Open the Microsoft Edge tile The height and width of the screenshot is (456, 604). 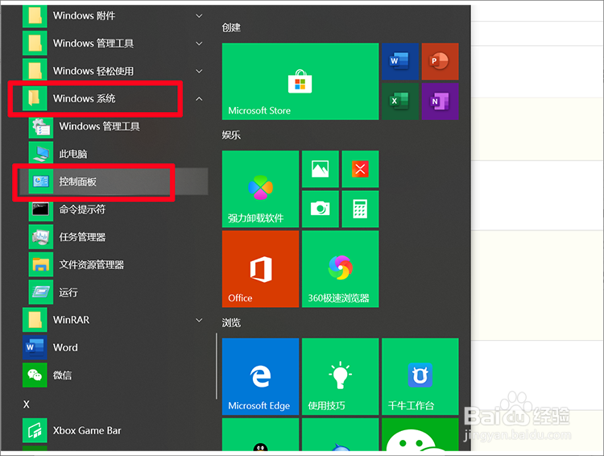260,376
